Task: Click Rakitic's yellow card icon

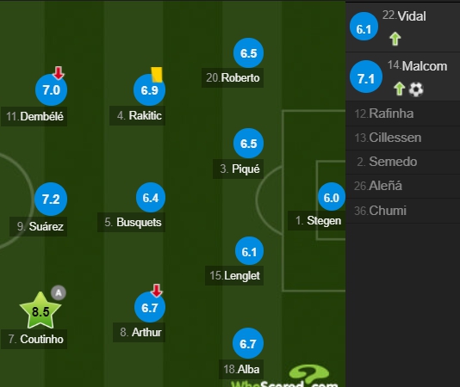Action: coord(157,75)
